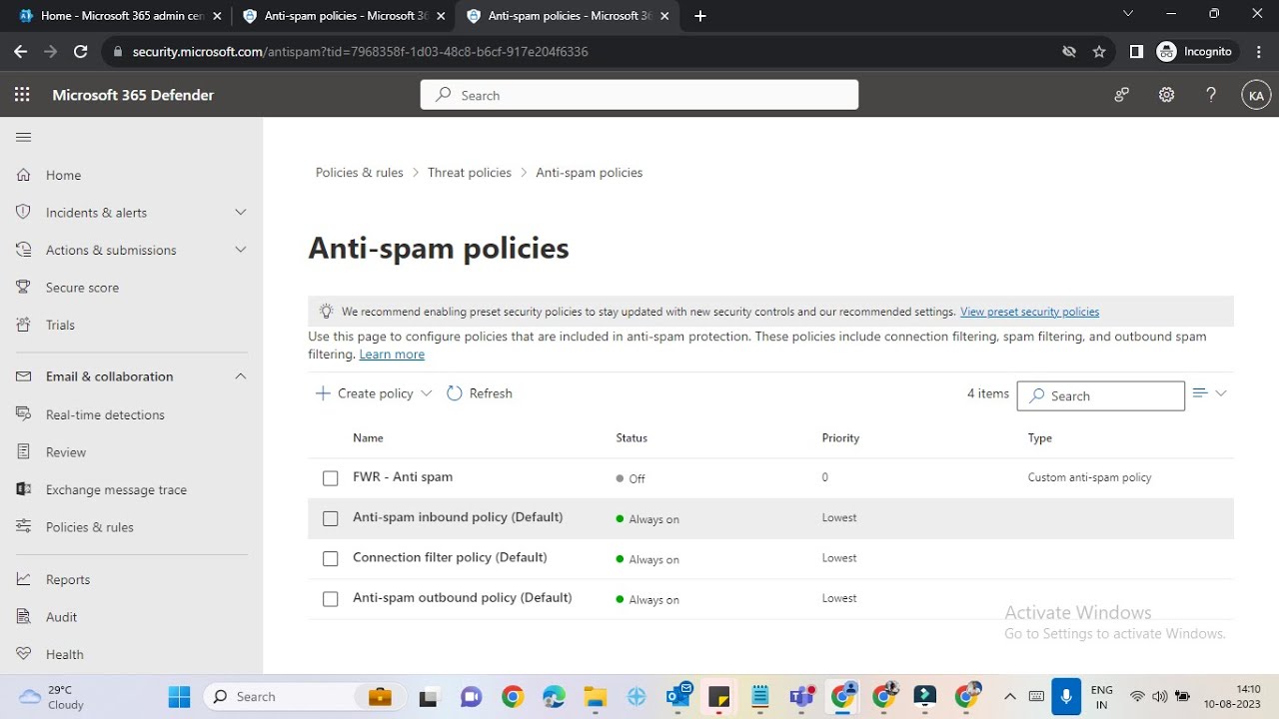Collapse the navigation hamburger menu

click(24, 137)
